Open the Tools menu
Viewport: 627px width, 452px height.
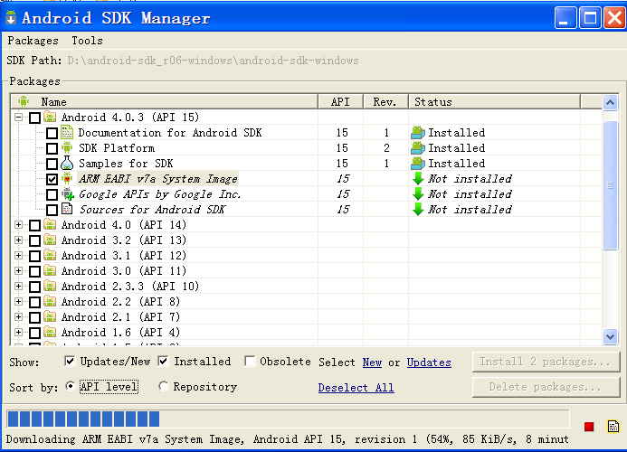coord(87,41)
